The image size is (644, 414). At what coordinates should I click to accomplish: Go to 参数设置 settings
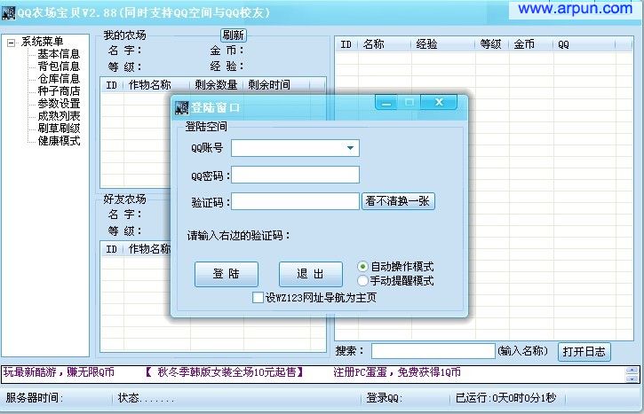coord(59,104)
